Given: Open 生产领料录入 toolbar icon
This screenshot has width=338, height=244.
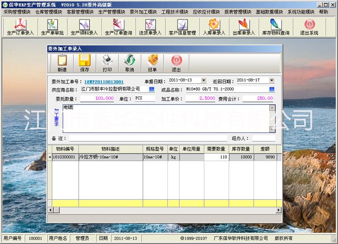Looking at the screenshot, I should coord(84,27).
